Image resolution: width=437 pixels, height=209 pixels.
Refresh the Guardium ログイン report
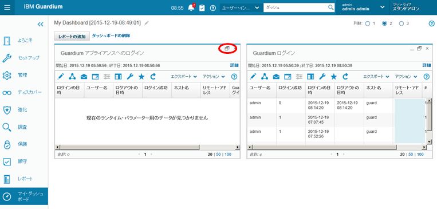(x=345, y=76)
